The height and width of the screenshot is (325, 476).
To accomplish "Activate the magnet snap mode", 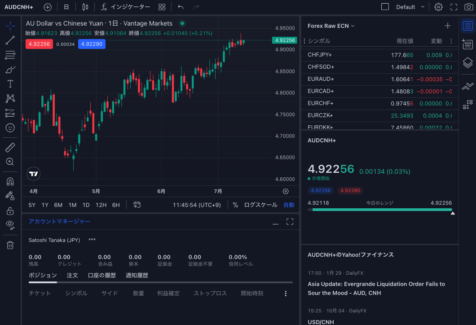I will [10, 181].
